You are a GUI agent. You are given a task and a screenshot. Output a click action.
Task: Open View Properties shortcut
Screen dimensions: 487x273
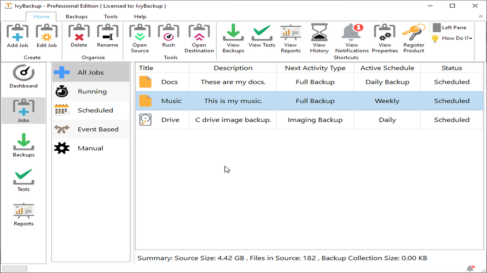(385, 38)
